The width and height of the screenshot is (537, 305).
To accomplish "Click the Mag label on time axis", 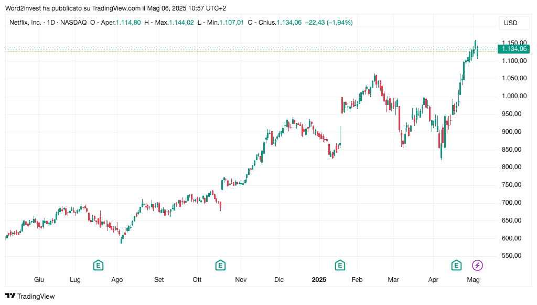I will (474, 280).
